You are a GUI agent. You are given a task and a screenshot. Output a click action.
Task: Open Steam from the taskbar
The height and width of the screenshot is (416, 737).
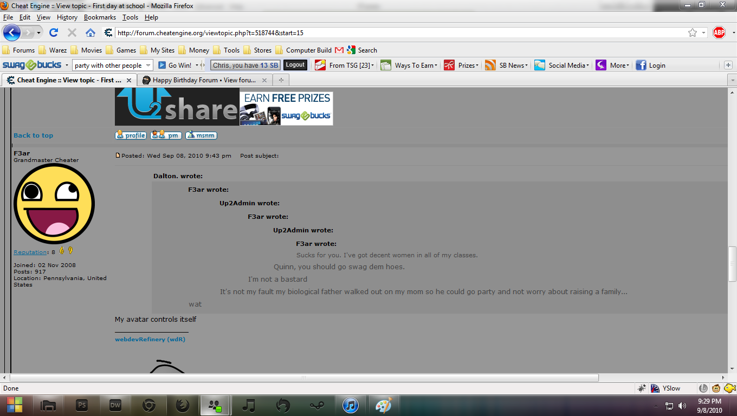316,405
